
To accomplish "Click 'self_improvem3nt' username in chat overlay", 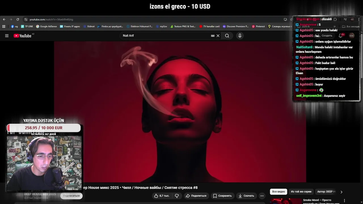I will tap(309, 96).
